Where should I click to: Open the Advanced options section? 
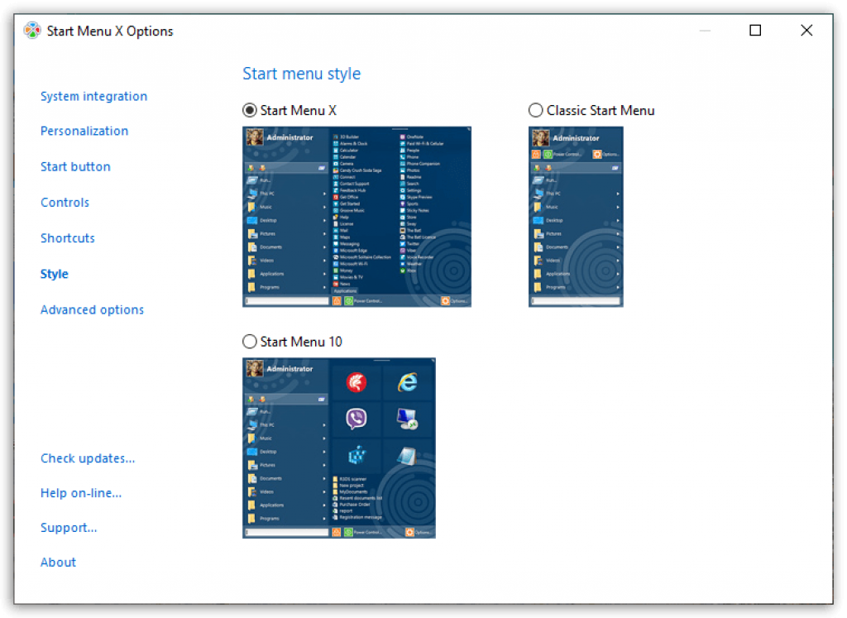(x=92, y=309)
